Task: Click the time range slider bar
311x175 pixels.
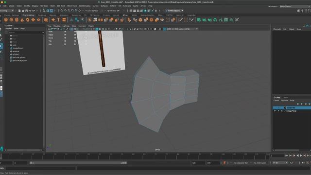Action: (78, 163)
